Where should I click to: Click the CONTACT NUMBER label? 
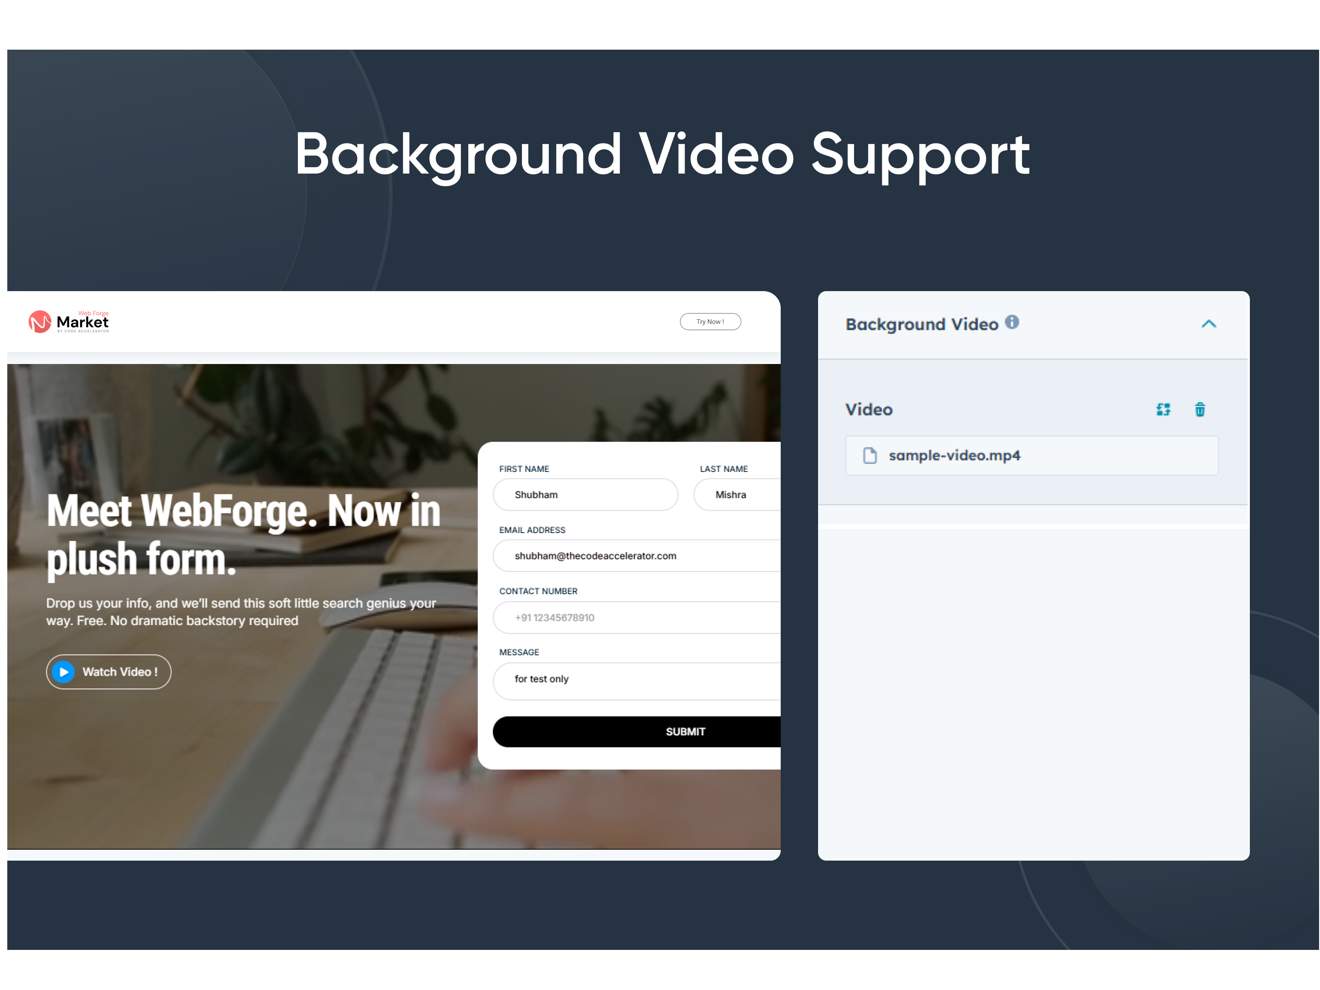pyautogui.click(x=538, y=591)
